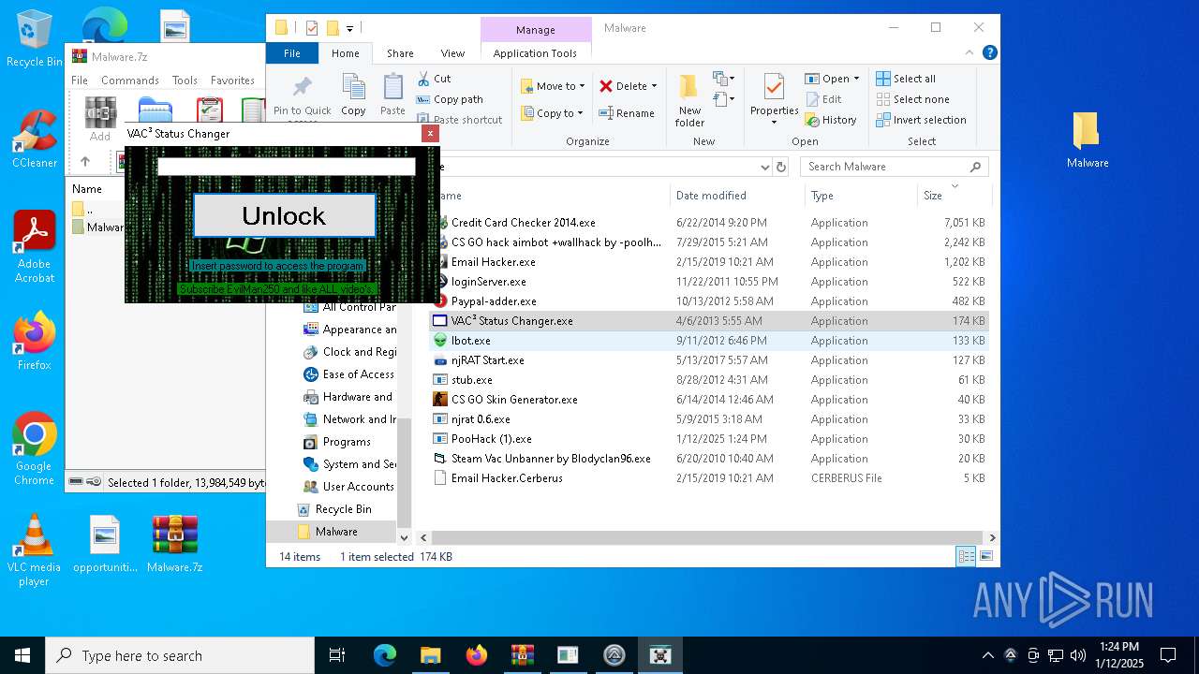Create a New folder via ribbon icon
The height and width of the screenshot is (674, 1199).
coord(689,87)
